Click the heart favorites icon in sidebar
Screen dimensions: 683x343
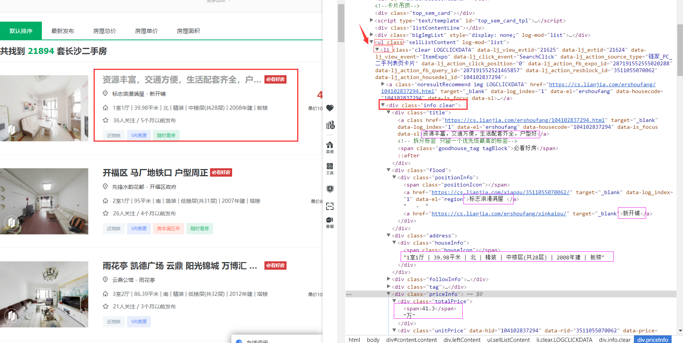tap(330, 108)
